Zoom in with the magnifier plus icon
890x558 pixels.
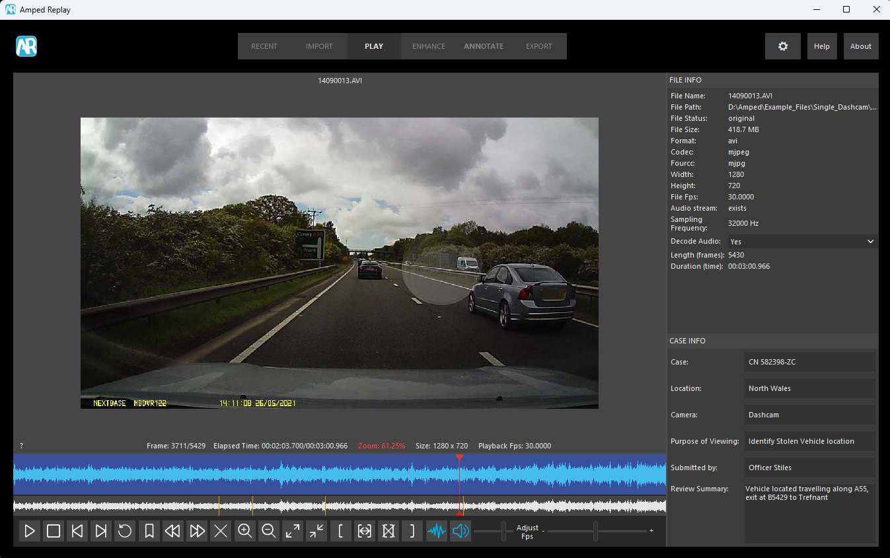click(244, 531)
